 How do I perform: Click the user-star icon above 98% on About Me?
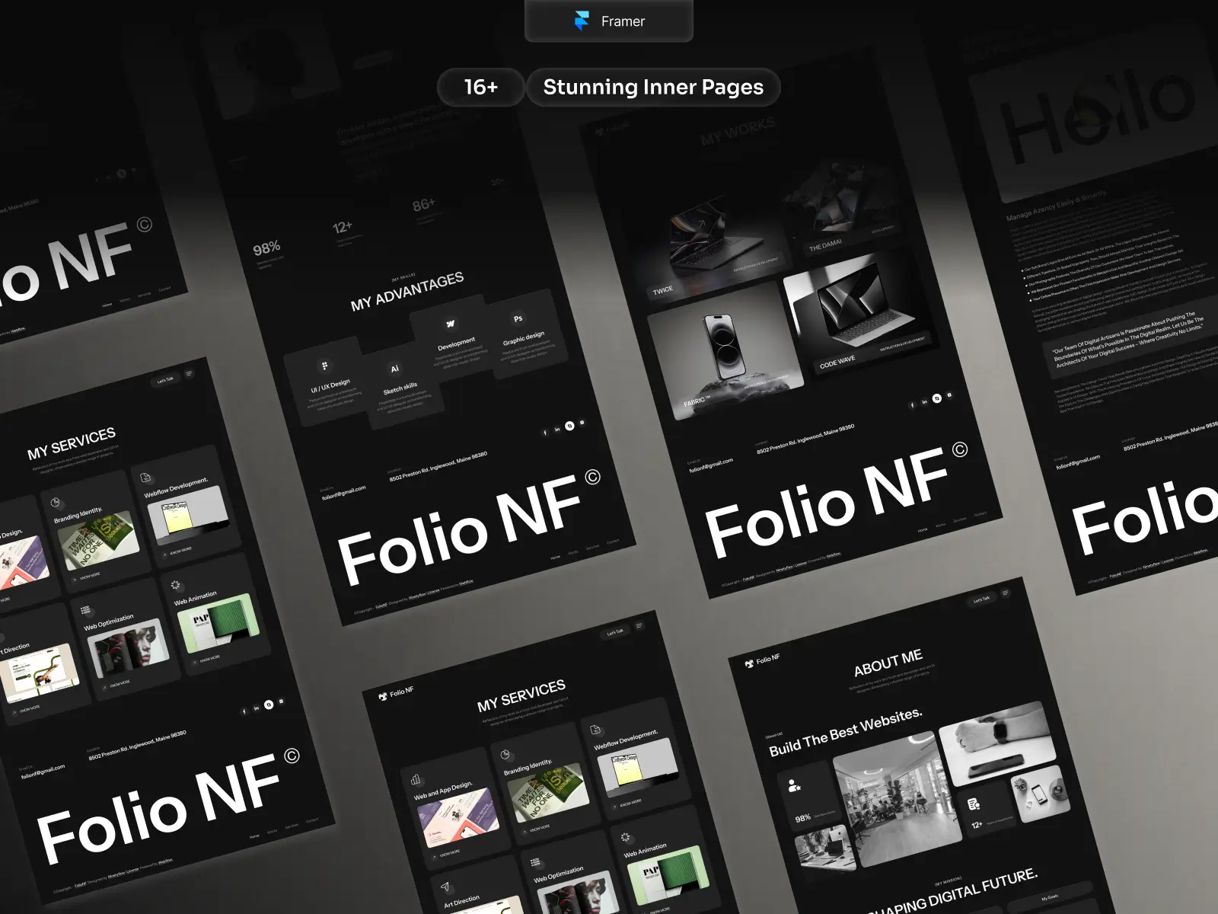794,785
